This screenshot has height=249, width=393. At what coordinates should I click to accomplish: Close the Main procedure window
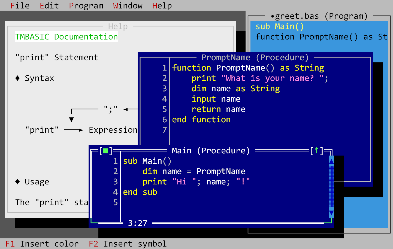click(106, 150)
